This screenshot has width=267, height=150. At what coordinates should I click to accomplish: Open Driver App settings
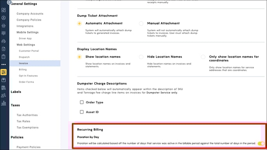25,38
